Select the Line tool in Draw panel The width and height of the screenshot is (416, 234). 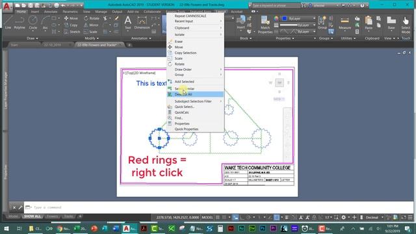pyautogui.click(x=8, y=22)
